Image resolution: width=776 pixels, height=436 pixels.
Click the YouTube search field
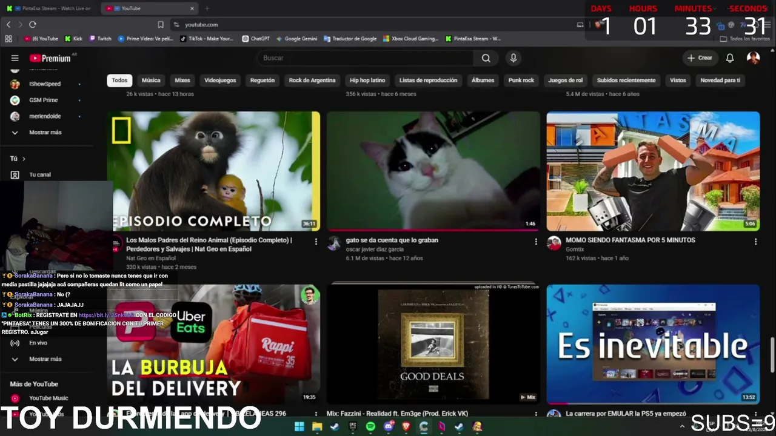366,58
